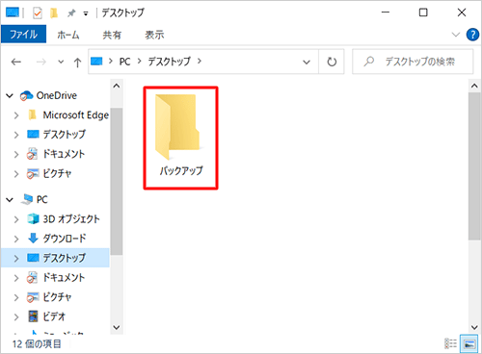Screen dimensions: 482x354
Task: Expand ピクチャ under PC
Action: tap(16, 297)
